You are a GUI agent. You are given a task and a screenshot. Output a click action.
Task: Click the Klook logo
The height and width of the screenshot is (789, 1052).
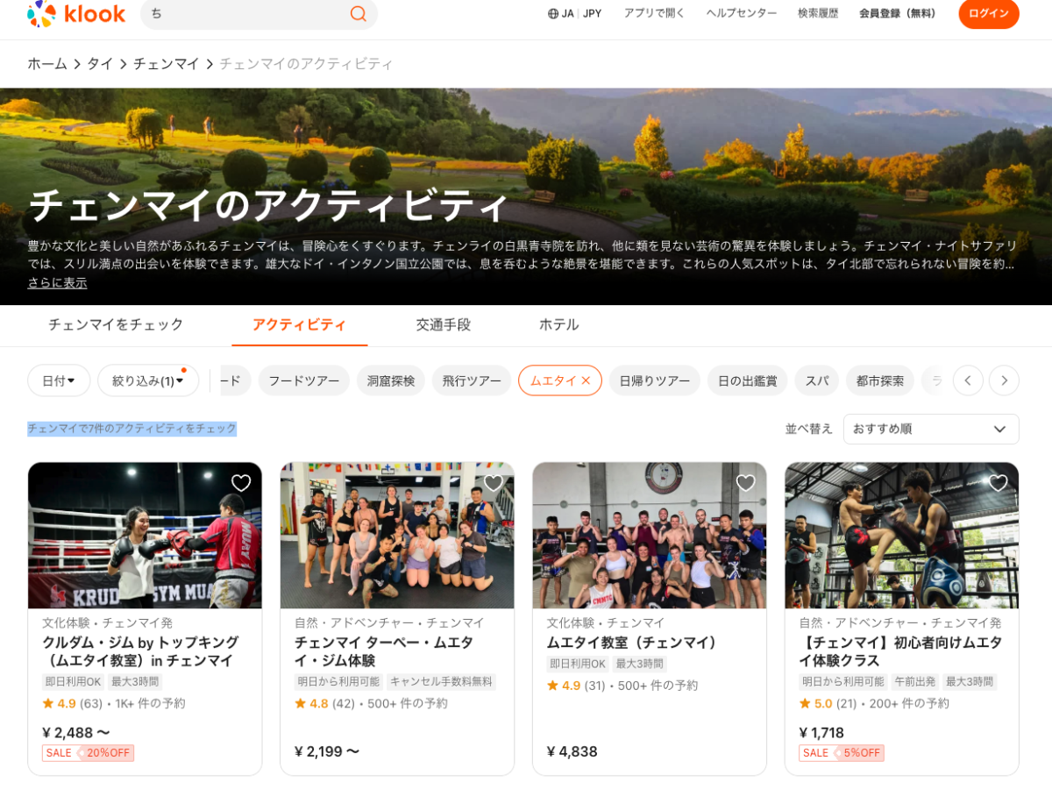(x=76, y=14)
